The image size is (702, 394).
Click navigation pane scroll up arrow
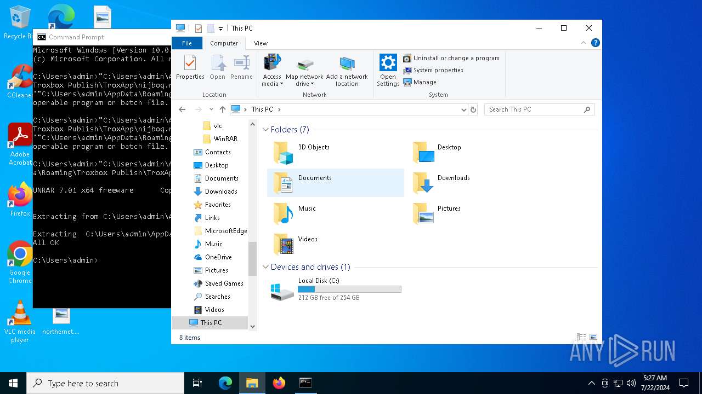coord(253,124)
